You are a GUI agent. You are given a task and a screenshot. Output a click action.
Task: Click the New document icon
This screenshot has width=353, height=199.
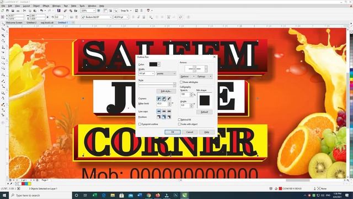[2, 11]
